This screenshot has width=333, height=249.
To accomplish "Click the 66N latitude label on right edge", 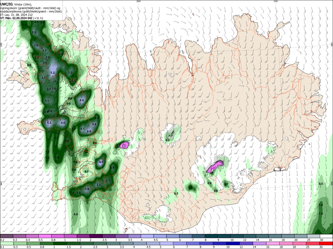I will 332,44.
